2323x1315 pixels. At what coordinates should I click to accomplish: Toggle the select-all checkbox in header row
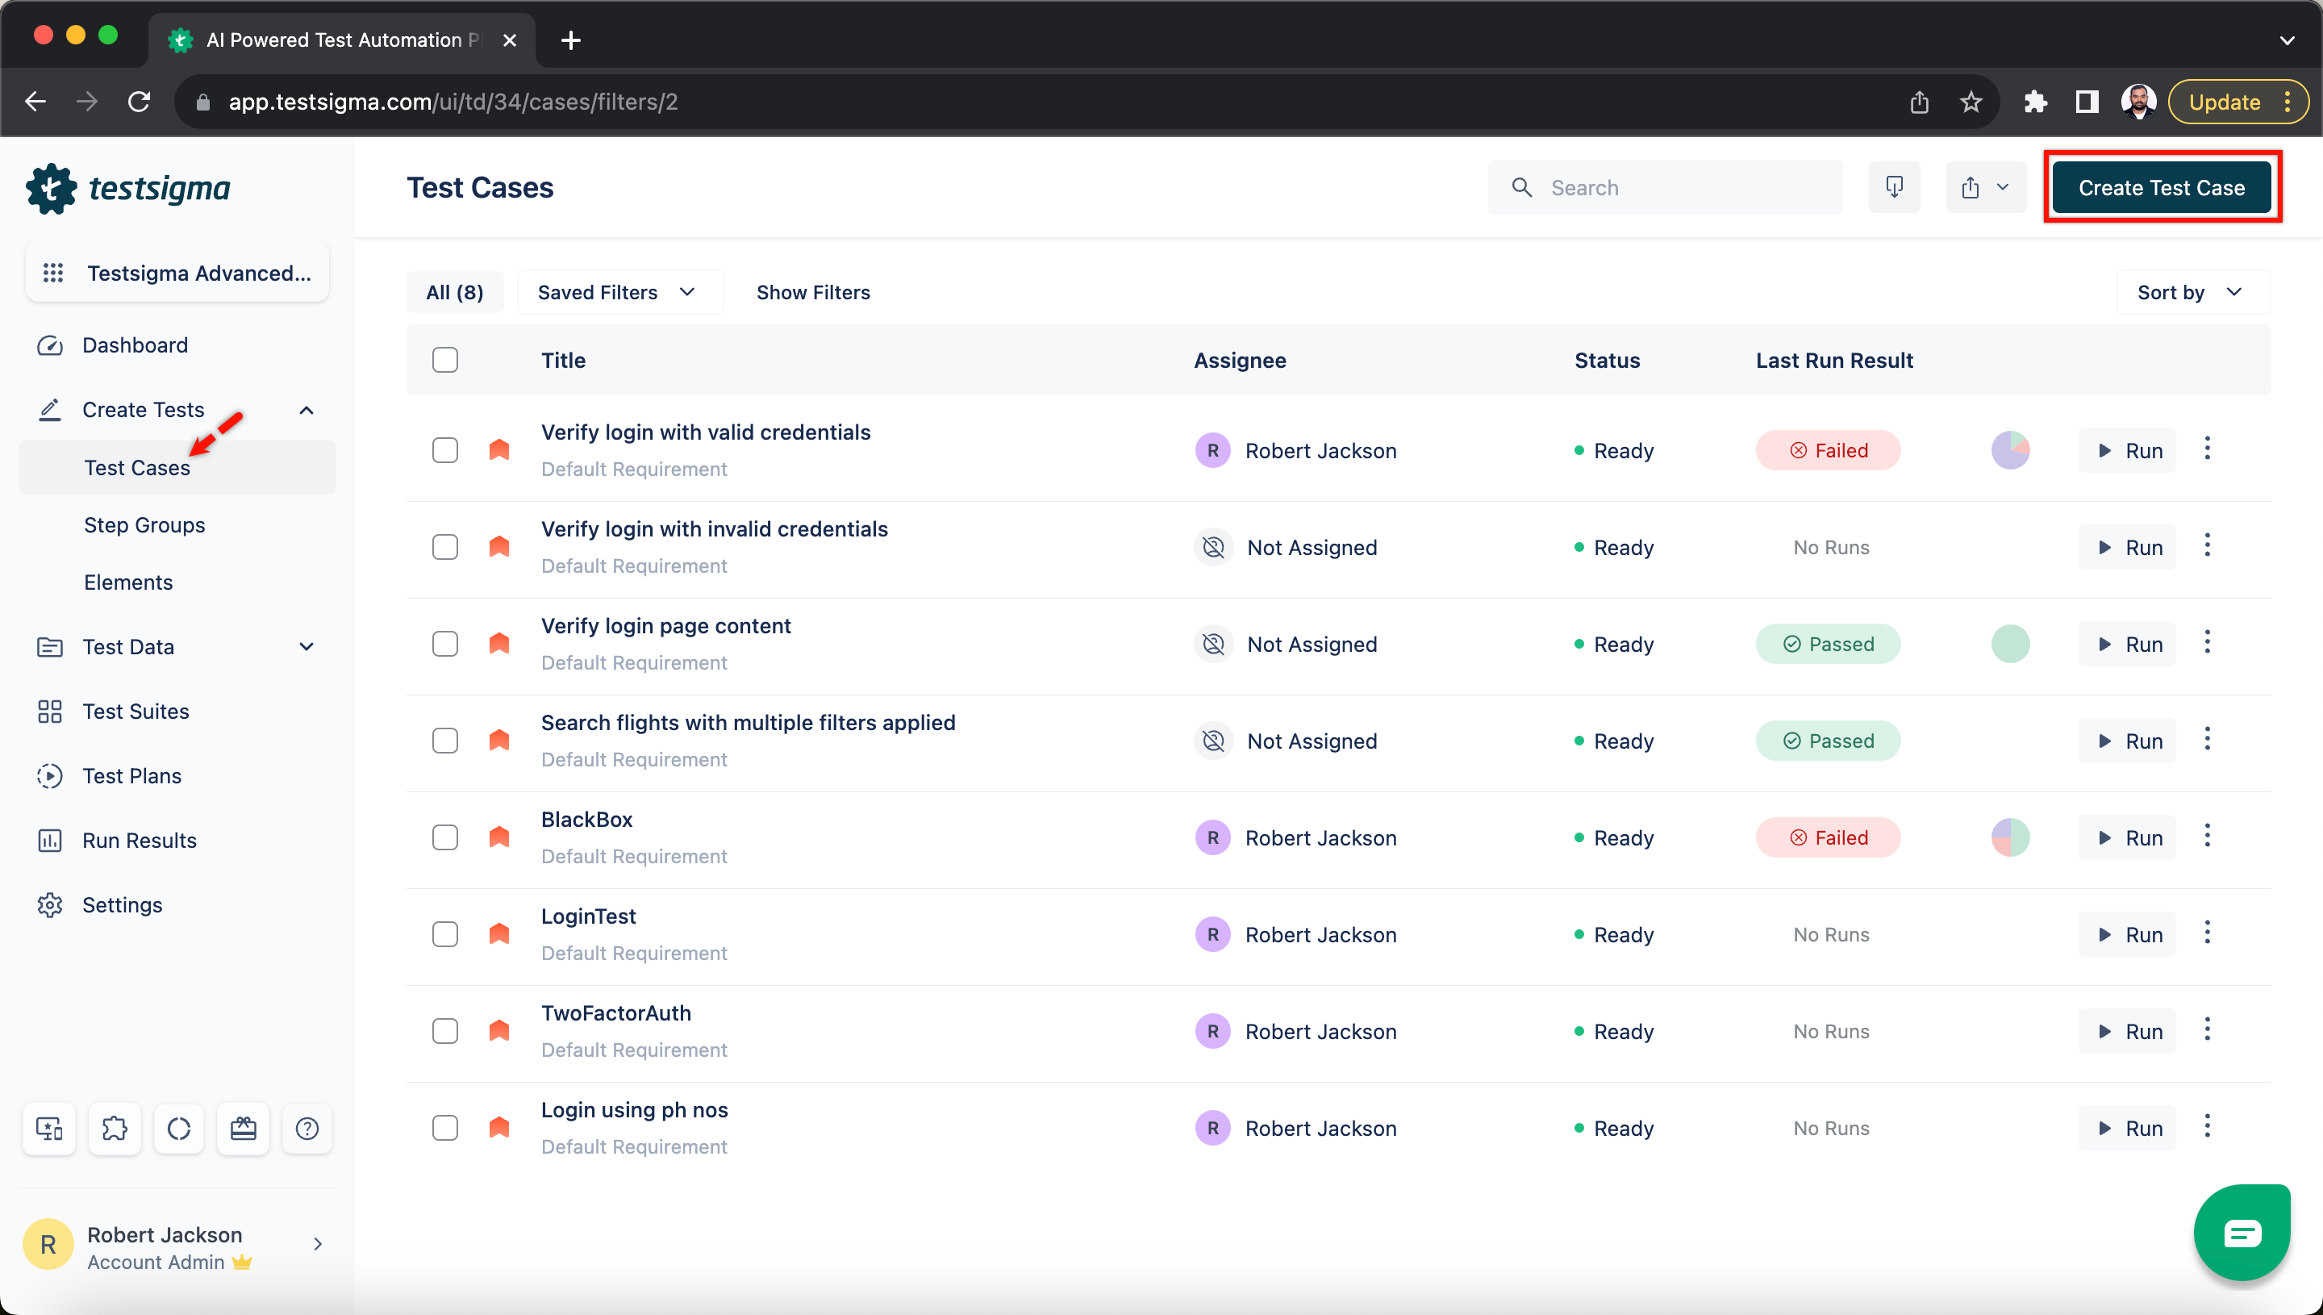click(x=445, y=359)
